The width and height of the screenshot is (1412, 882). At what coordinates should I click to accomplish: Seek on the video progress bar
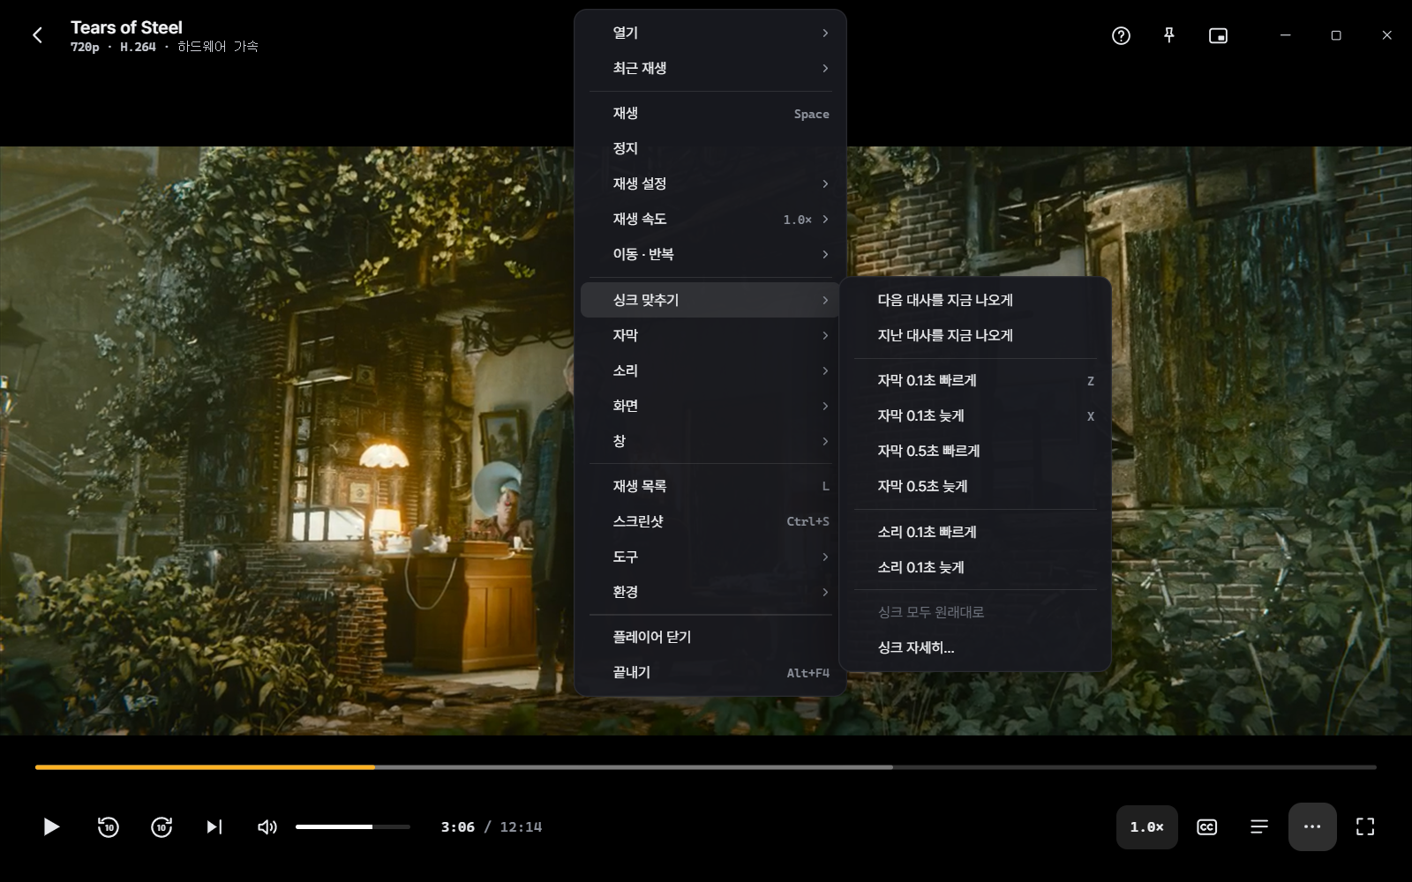706,767
